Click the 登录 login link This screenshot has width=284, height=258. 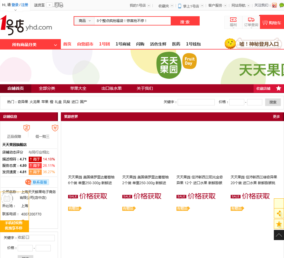click(15, 5)
